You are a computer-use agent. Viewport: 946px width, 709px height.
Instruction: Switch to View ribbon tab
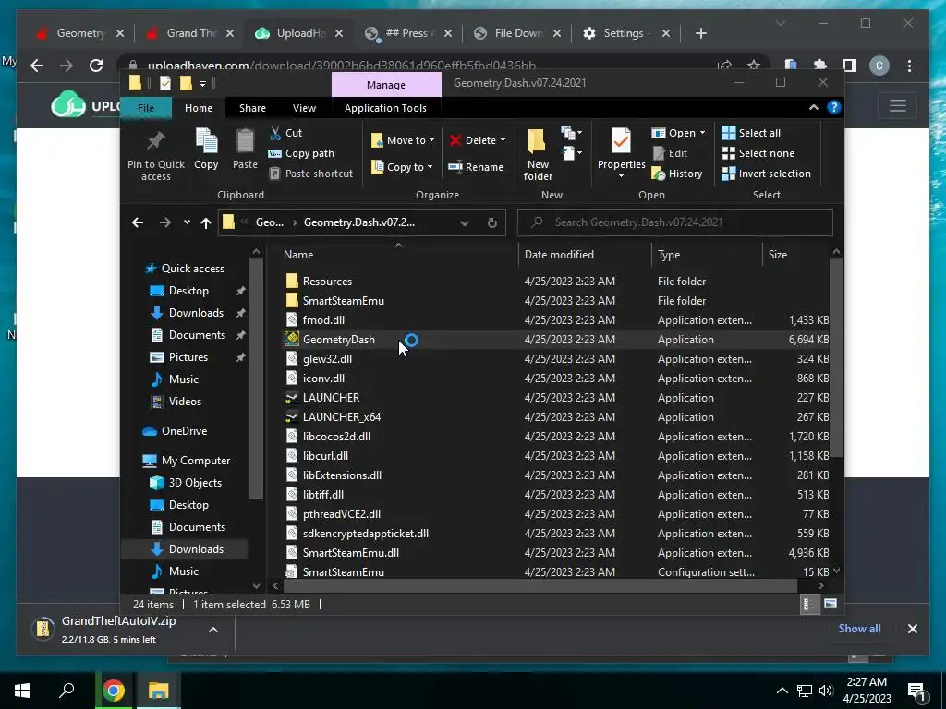(x=304, y=108)
